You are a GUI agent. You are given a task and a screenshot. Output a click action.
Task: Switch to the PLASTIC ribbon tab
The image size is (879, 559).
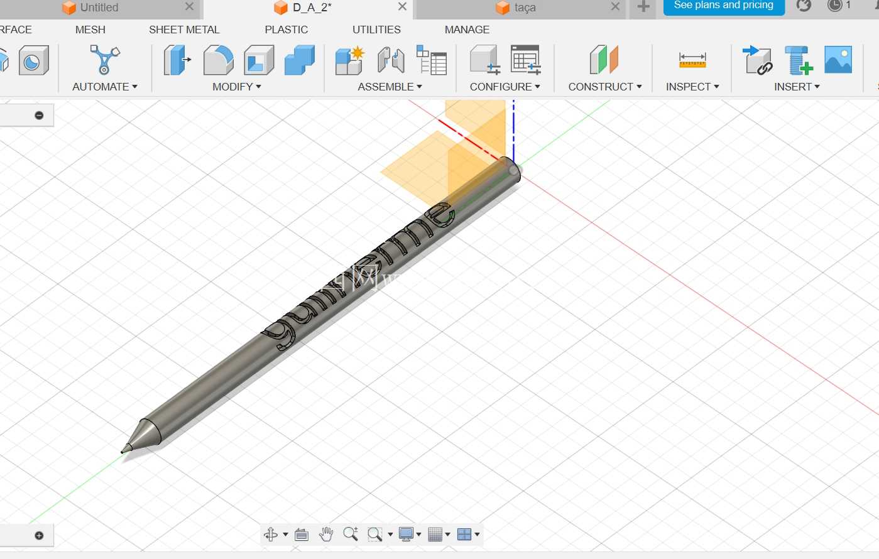click(x=287, y=30)
